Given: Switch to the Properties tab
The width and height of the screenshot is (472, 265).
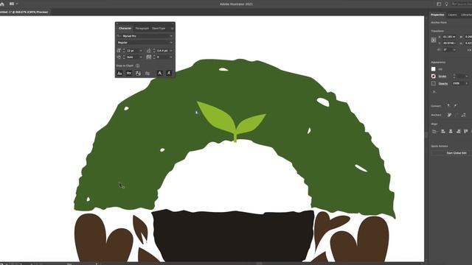Looking at the screenshot, I should point(437,15).
